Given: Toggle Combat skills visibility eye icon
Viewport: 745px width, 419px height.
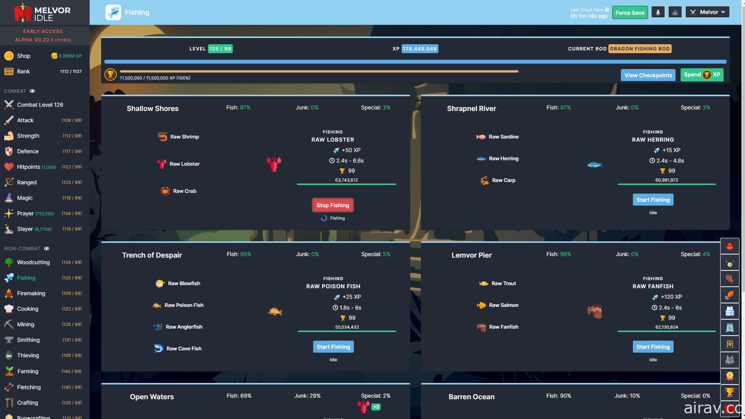Looking at the screenshot, I should [x=33, y=91].
